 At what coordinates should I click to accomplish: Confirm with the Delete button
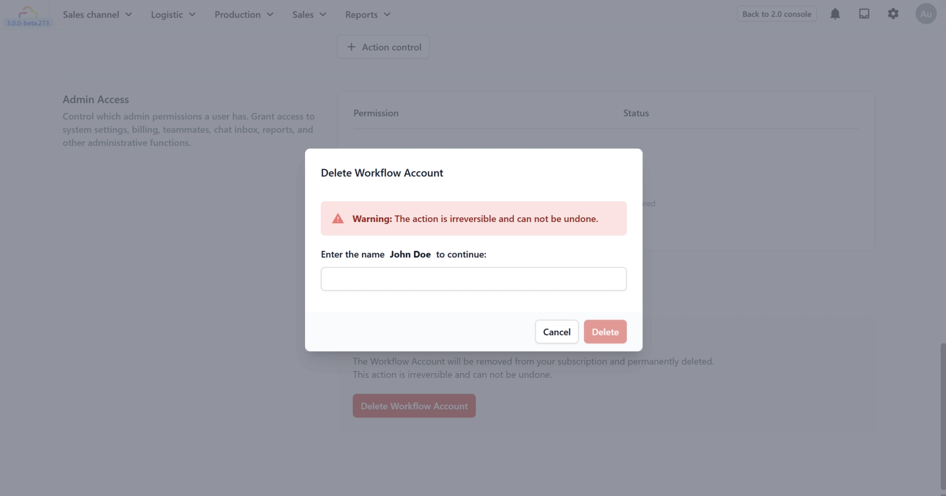(x=605, y=331)
